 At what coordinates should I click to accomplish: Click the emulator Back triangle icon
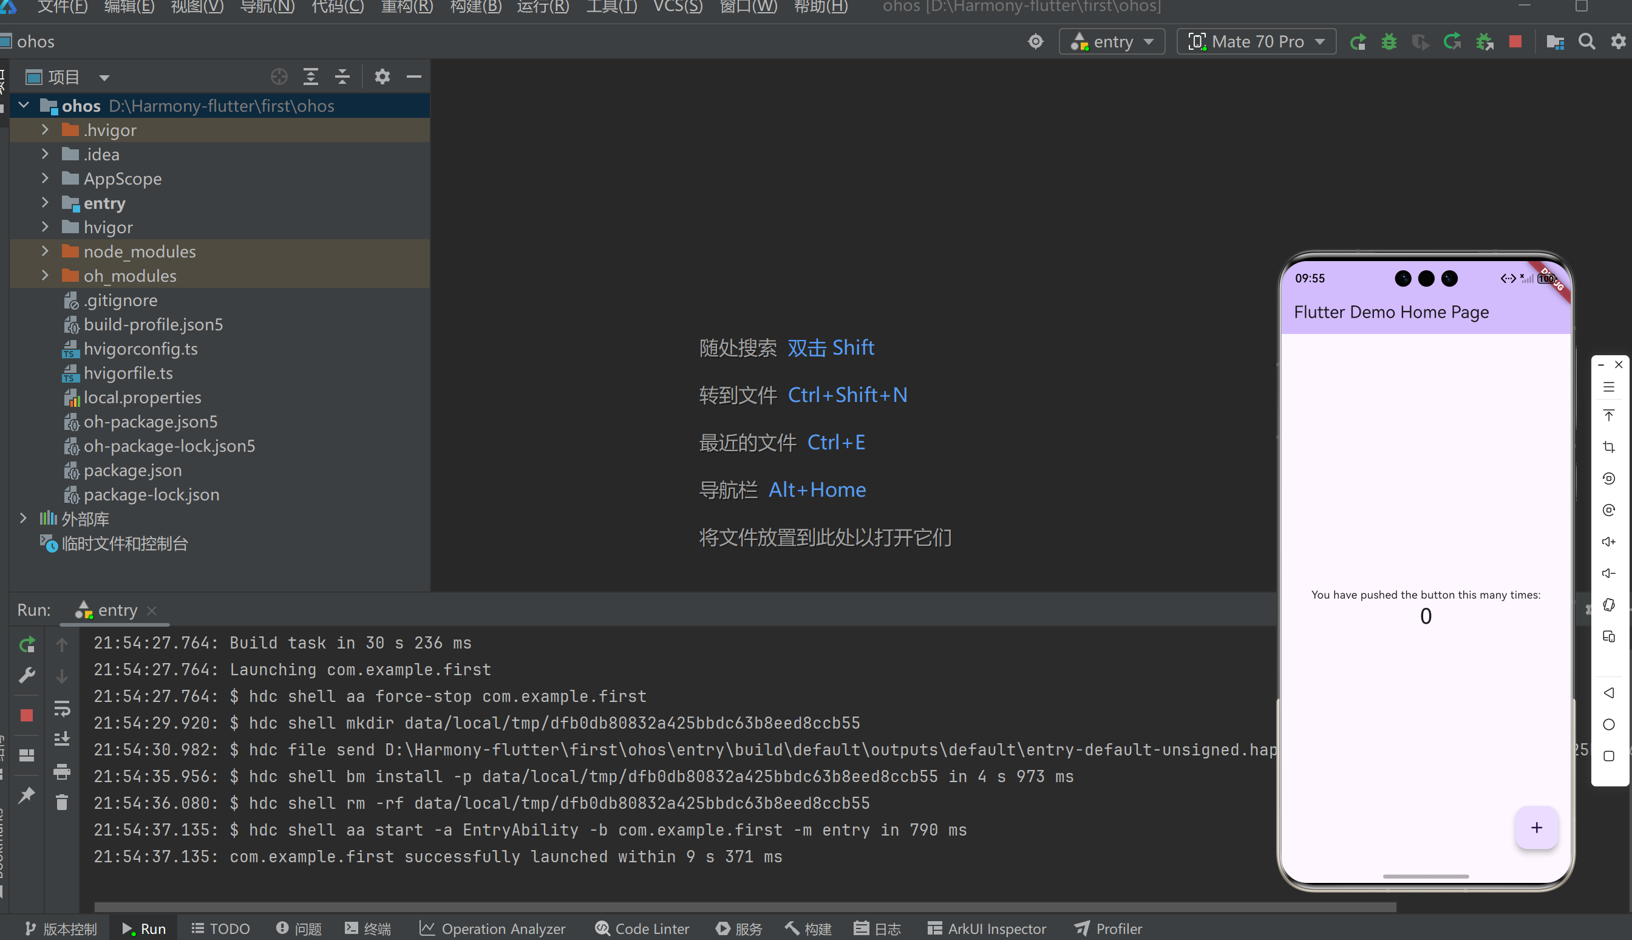click(x=1608, y=693)
